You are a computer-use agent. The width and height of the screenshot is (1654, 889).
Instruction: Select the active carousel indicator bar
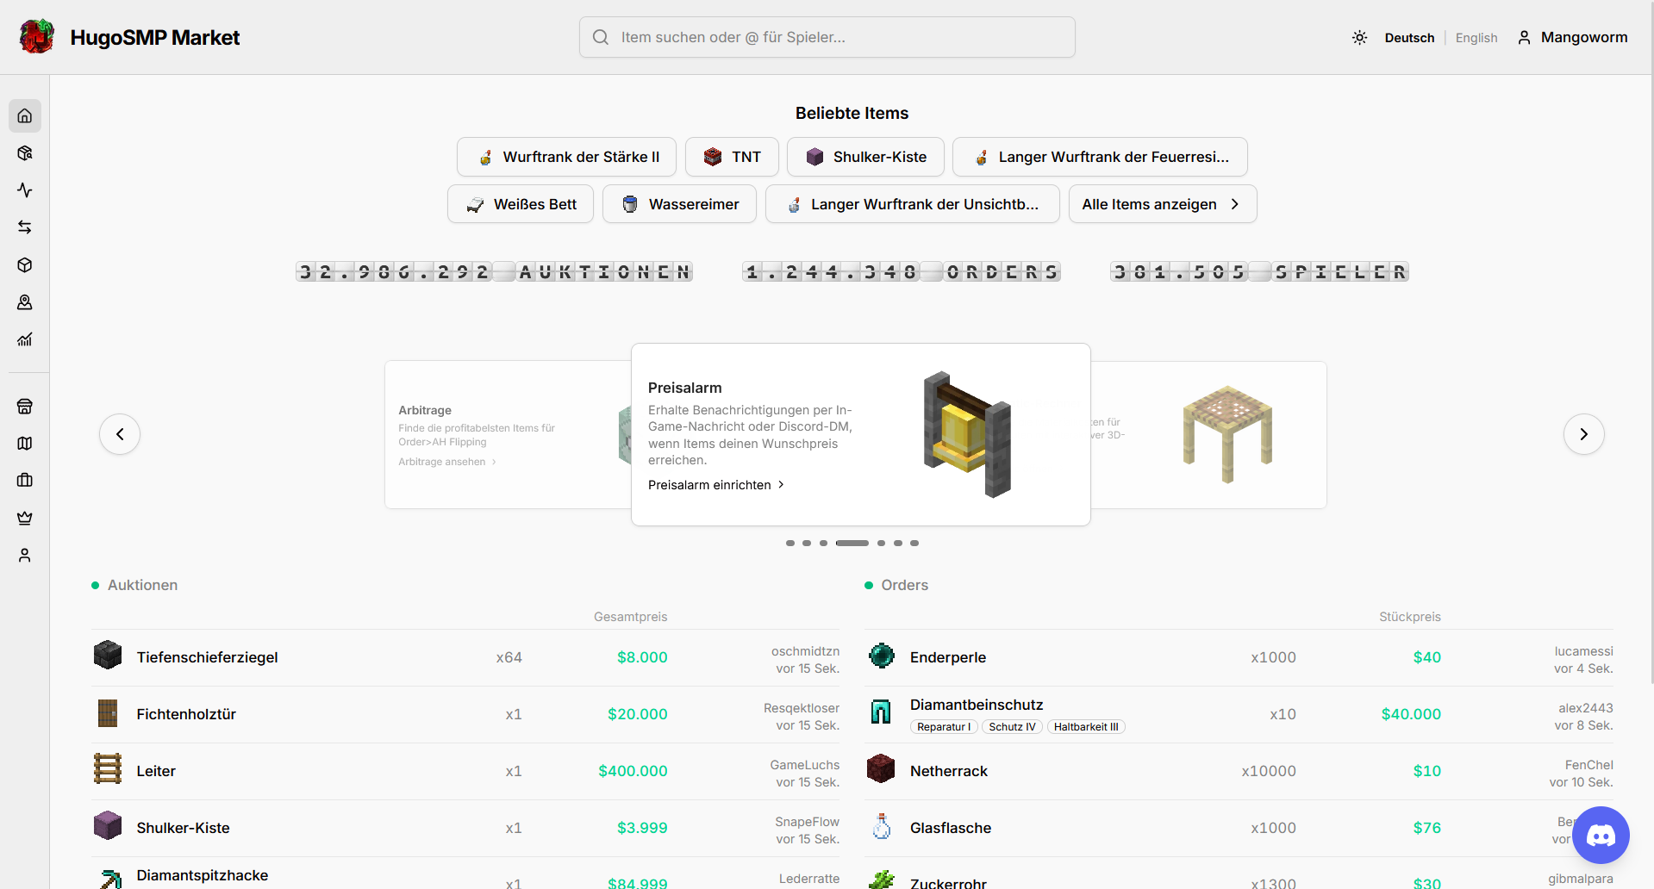point(852,543)
